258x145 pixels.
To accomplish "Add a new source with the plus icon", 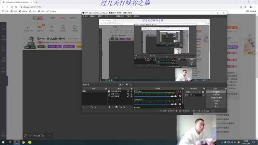I will pyautogui.click(x=109, y=107).
